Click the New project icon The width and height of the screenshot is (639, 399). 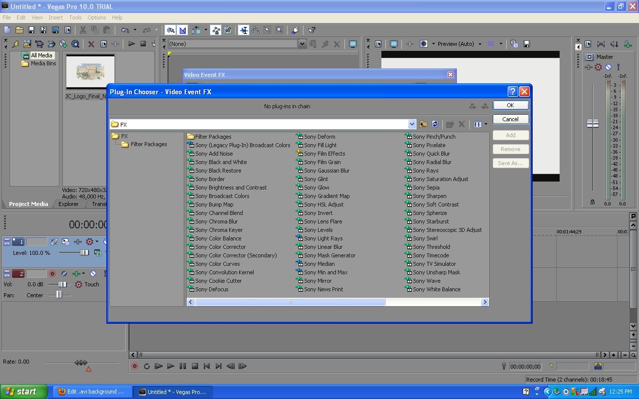(x=7, y=30)
